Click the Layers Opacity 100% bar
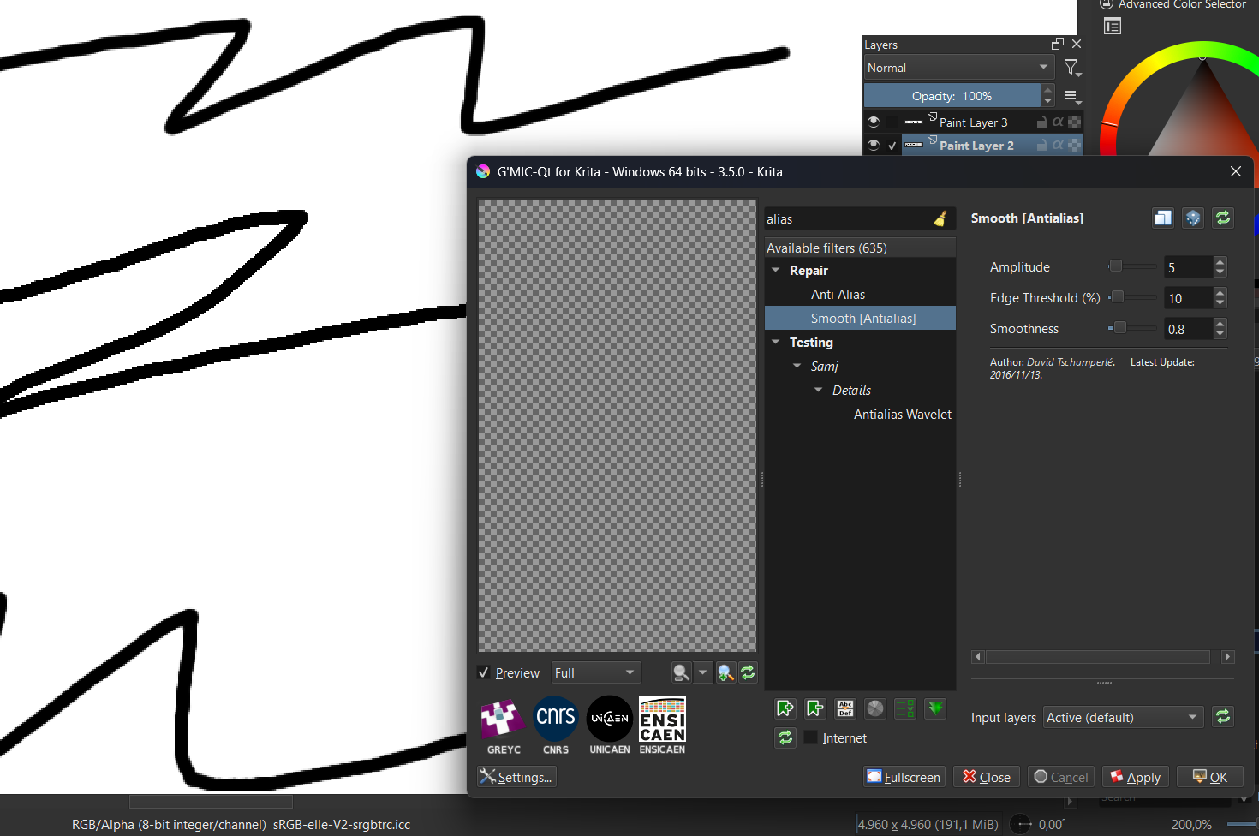Screen dimensions: 1259x836 coord(952,96)
